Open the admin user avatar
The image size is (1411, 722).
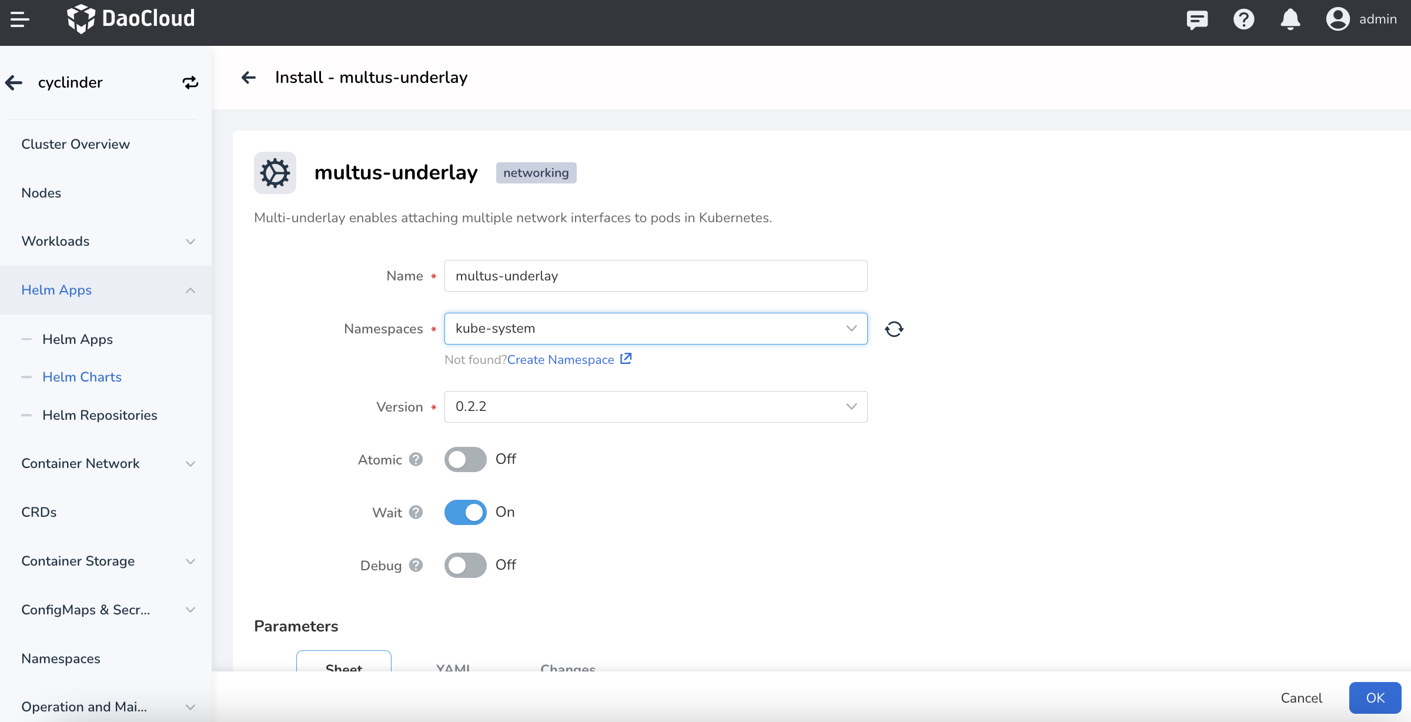point(1338,19)
